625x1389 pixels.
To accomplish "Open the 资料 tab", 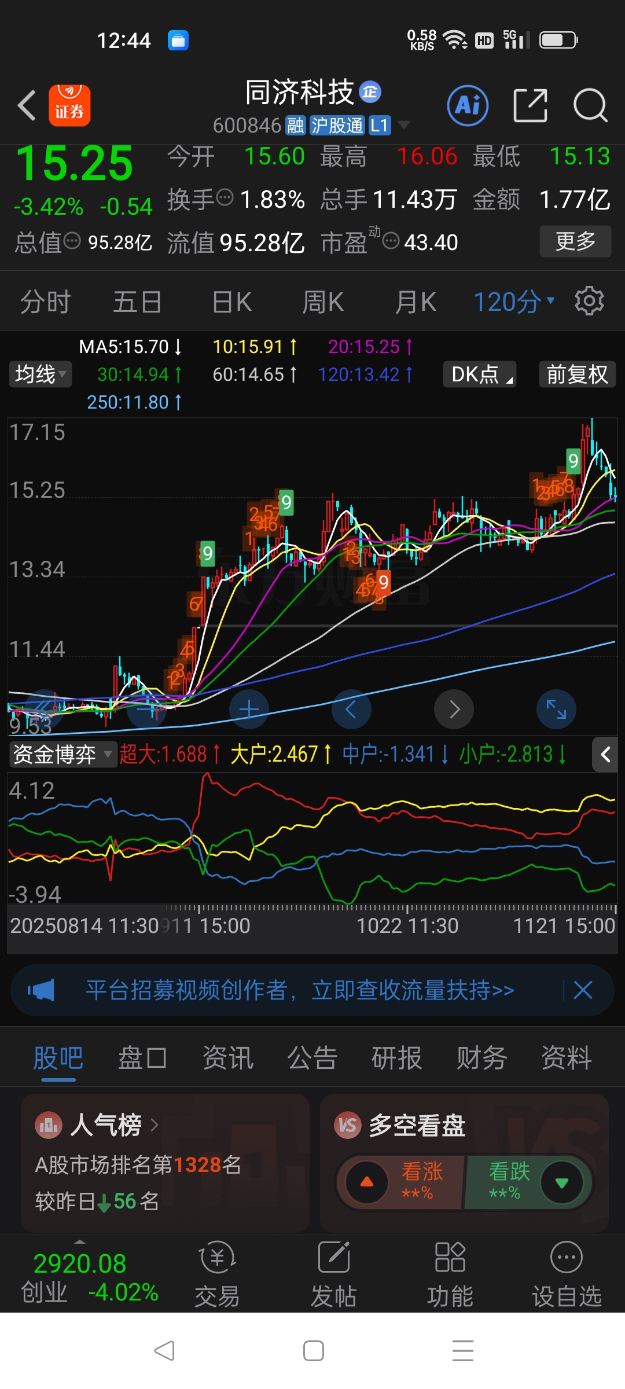I will pos(566,1058).
